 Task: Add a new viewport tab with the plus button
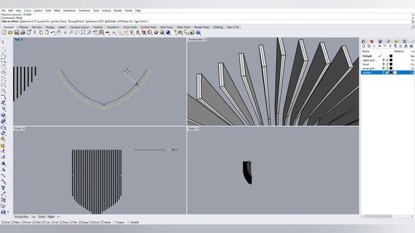[x=58, y=217]
